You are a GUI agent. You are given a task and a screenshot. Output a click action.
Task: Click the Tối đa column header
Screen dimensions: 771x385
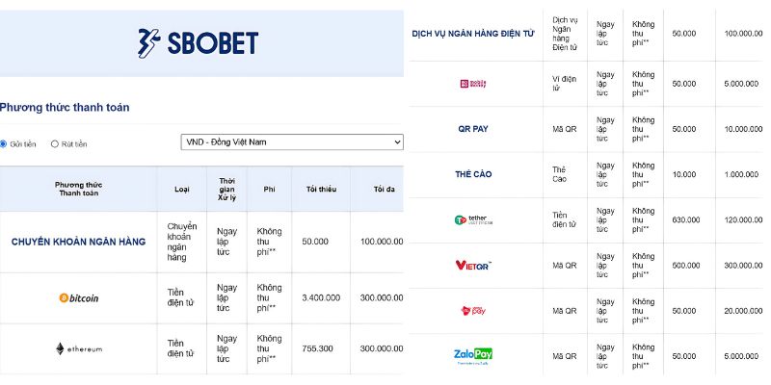tap(384, 189)
